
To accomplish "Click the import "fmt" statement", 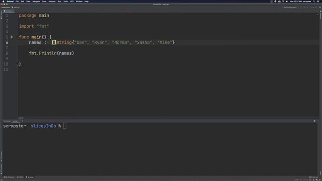I will (34, 26).
